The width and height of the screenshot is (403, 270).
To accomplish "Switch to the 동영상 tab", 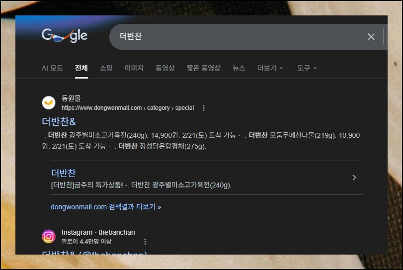I will tap(165, 68).
